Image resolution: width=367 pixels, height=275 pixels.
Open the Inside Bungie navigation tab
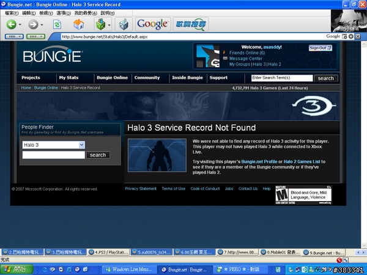pos(188,78)
